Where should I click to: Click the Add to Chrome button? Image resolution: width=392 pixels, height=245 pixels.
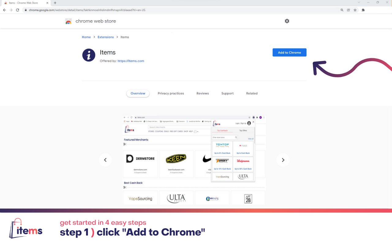(289, 52)
